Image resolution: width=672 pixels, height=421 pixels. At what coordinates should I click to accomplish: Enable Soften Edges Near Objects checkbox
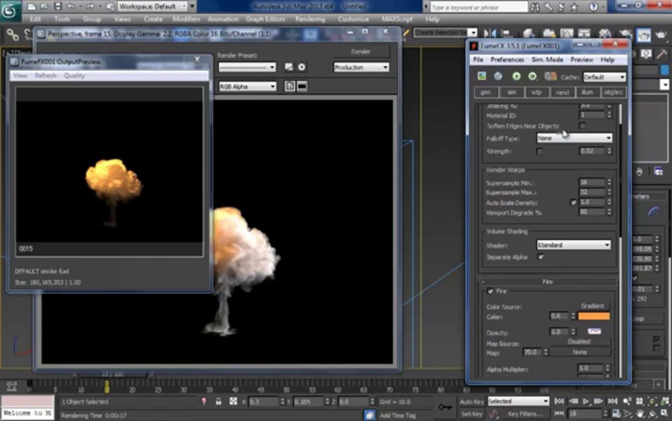point(582,126)
